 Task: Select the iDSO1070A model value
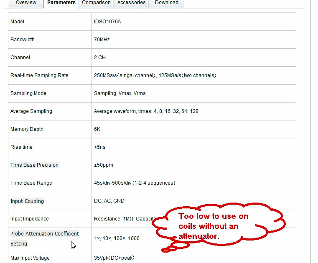point(107,22)
